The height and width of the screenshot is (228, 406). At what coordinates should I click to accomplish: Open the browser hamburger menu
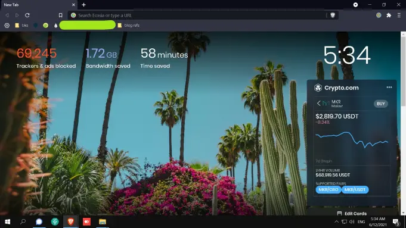click(x=399, y=15)
